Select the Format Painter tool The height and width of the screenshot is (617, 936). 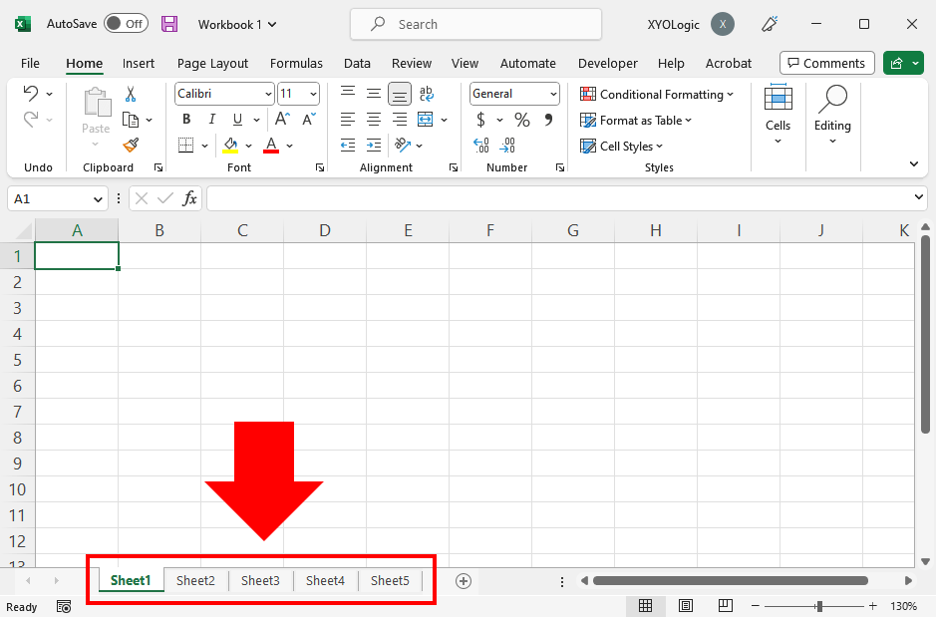click(130, 145)
